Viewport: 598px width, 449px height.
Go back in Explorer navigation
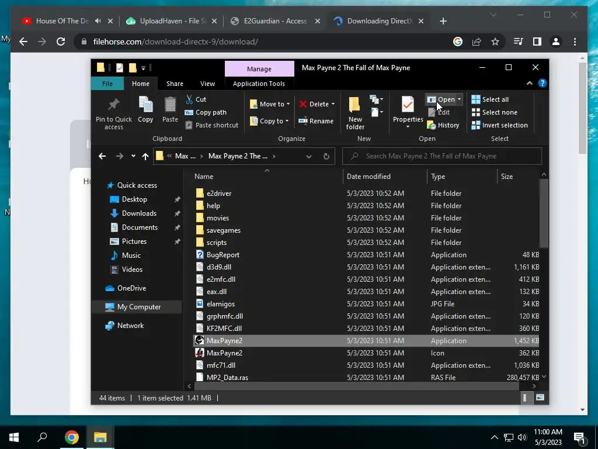(x=102, y=156)
